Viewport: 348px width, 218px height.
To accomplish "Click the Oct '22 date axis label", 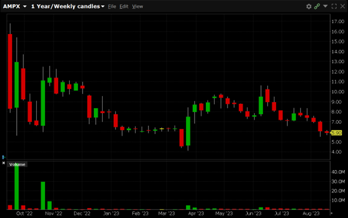I will pyautogui.click(x=25, y=214).
